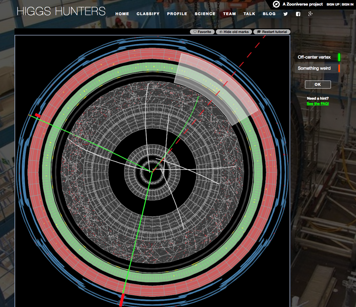Open the Facebook icon link
356x307 pixels.
click(x=298, y=14)
